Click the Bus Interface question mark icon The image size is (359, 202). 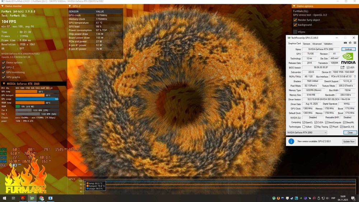[x=355, y=77]
